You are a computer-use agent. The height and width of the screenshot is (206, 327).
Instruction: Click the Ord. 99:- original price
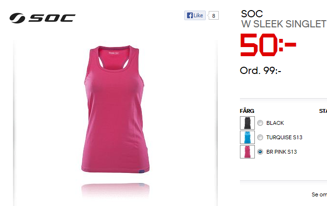[261, 71]
